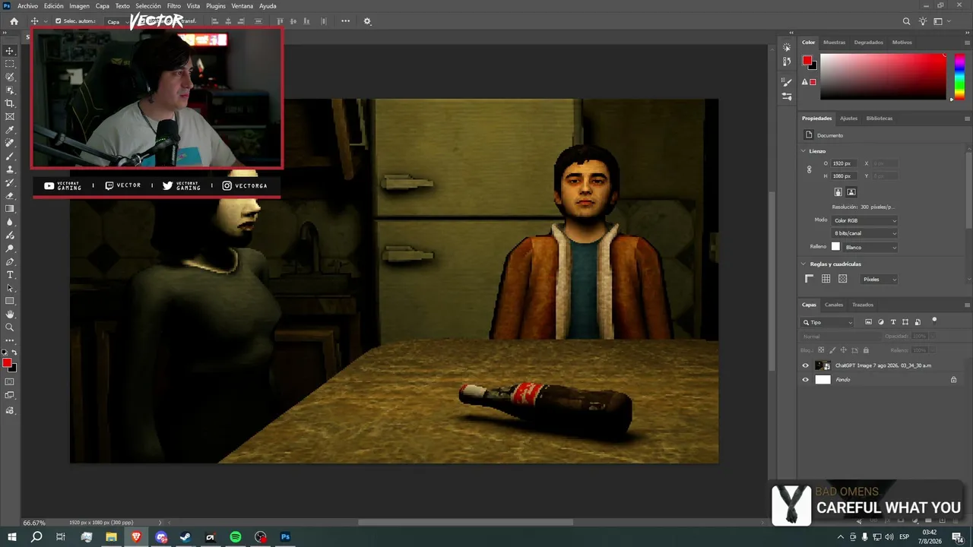Open the 8 bits/canal dropdown
Image resolution: width=973 pixels, height=547 pixels.
click(x=865, y=233)
